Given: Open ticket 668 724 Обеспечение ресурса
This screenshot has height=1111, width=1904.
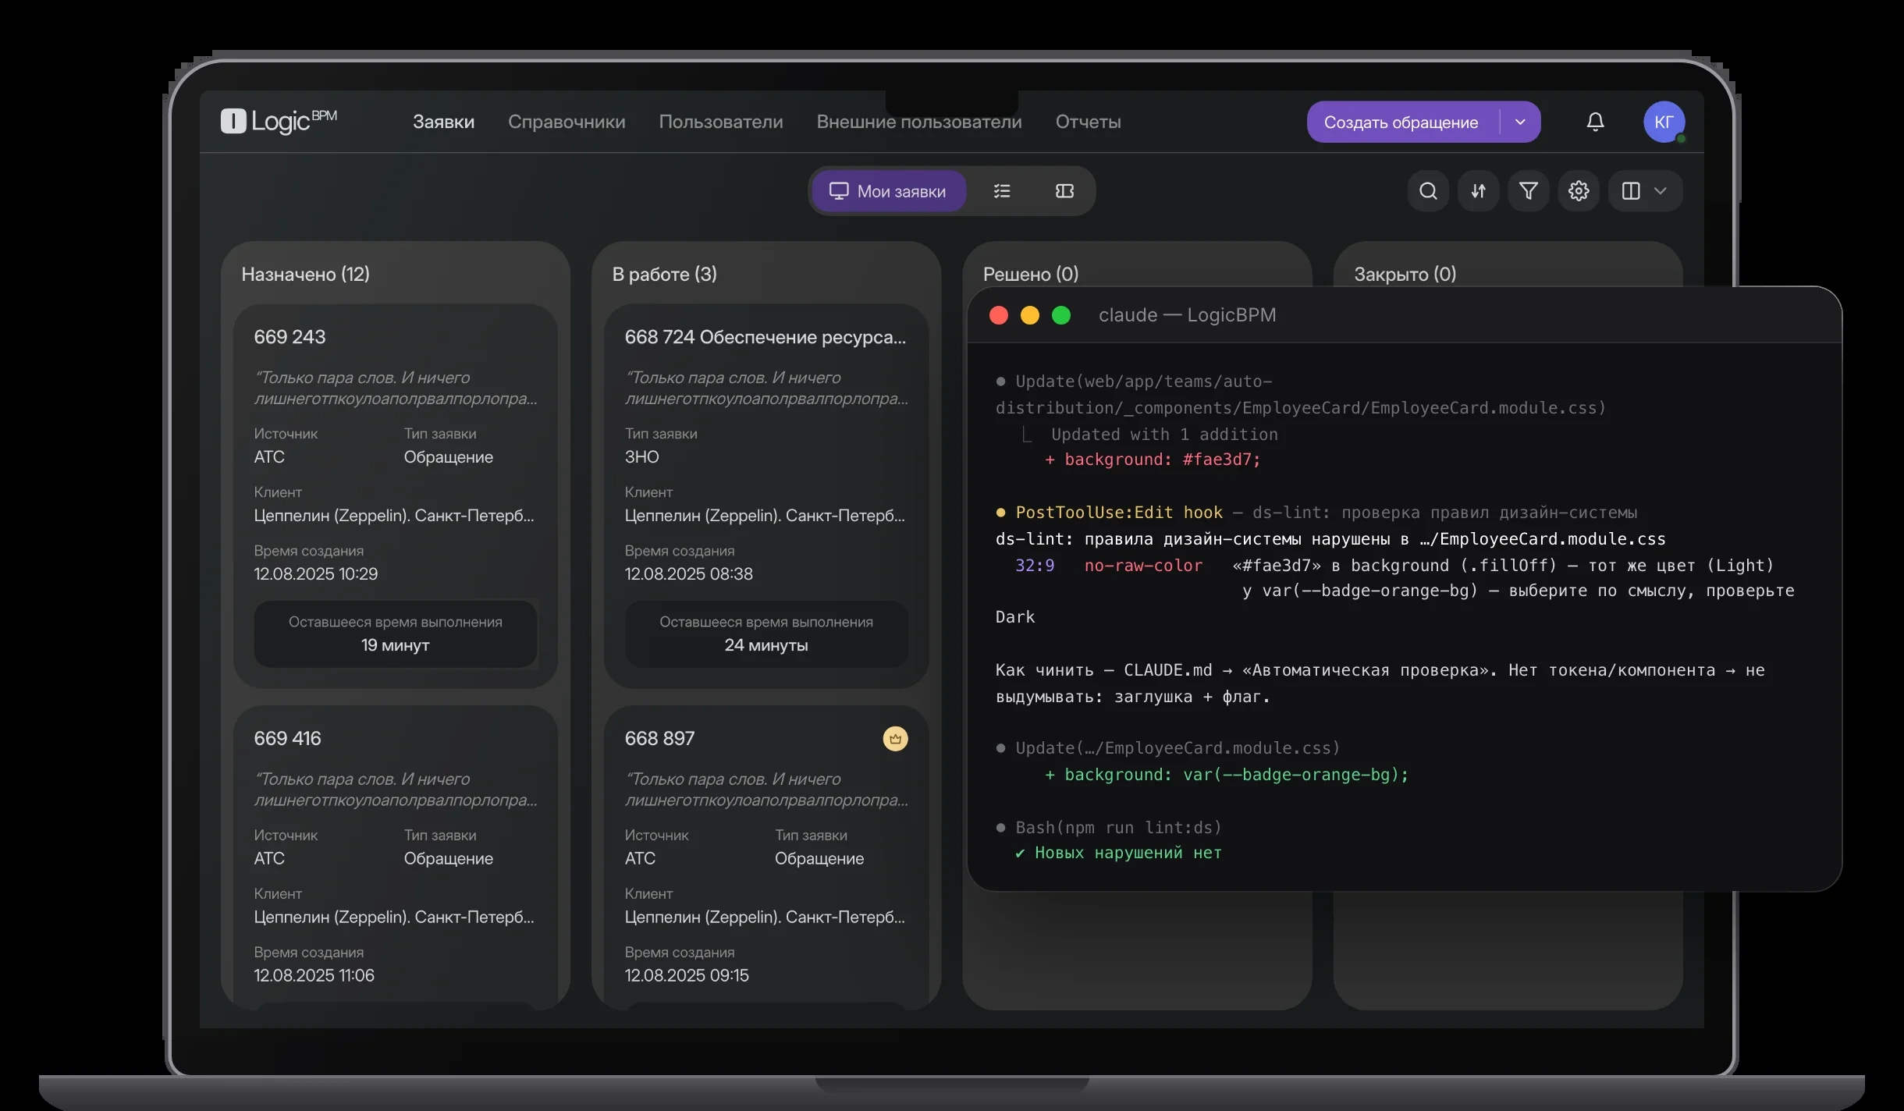Looking at the screenshot, I should 766,496.
